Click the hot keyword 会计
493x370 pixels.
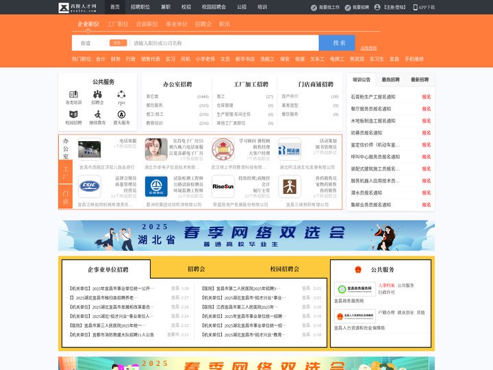pos(101,59)
